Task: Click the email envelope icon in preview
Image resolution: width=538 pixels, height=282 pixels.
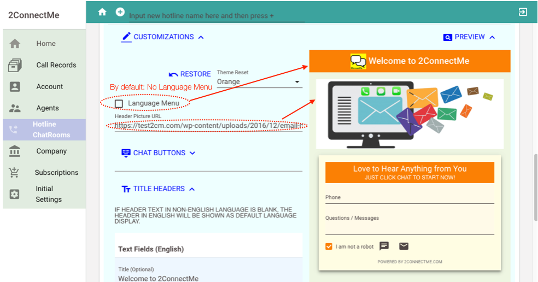Action: point(404,246)
